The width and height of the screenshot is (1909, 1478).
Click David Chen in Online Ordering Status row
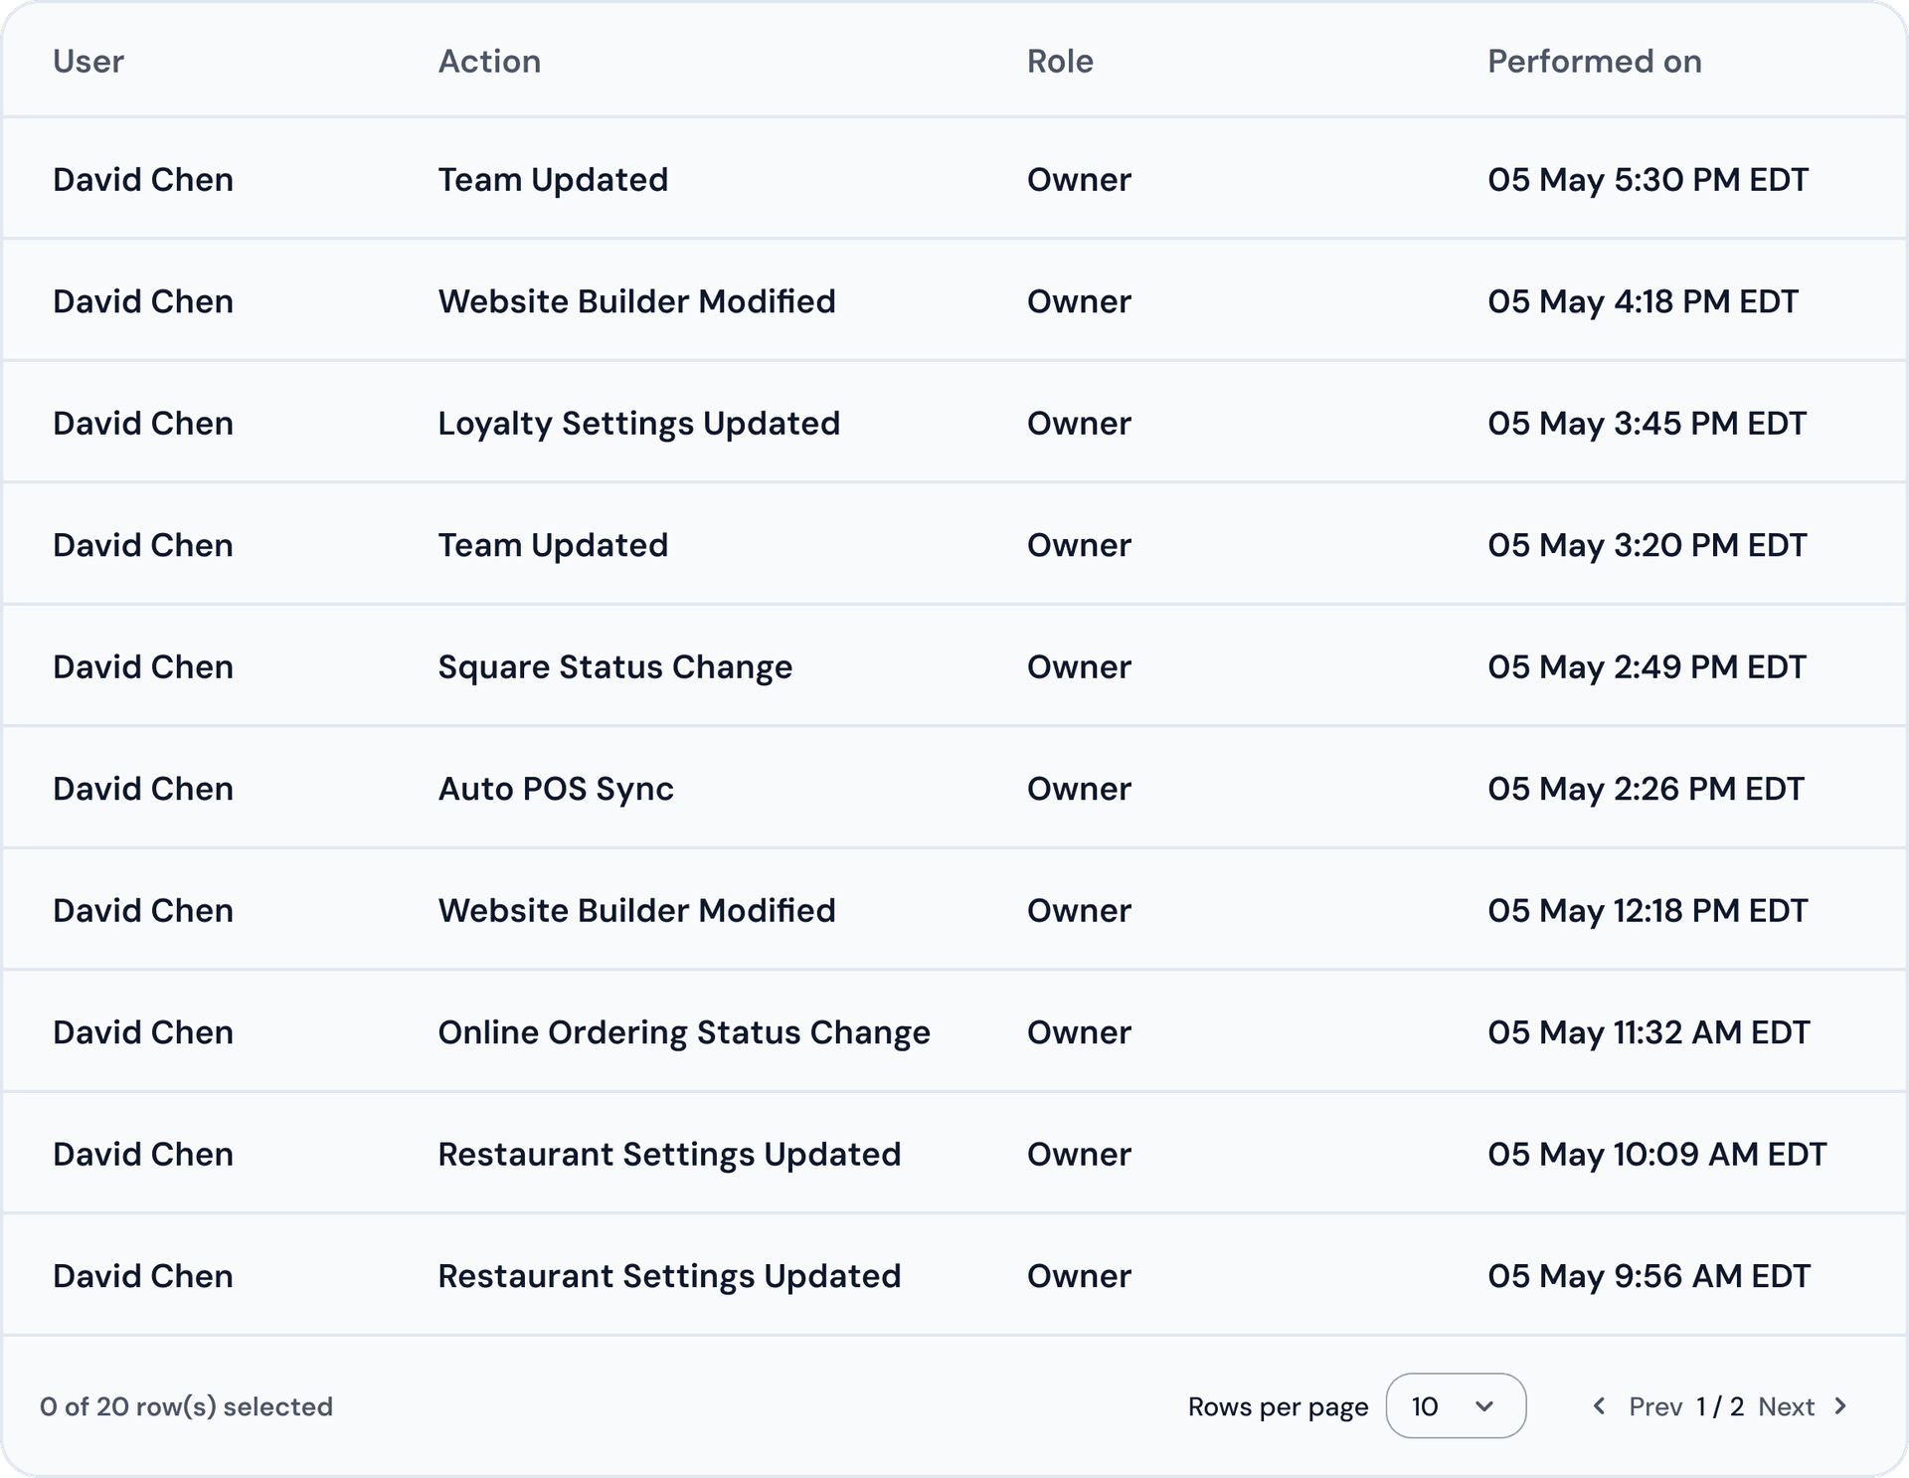[x=143, y=1032]
